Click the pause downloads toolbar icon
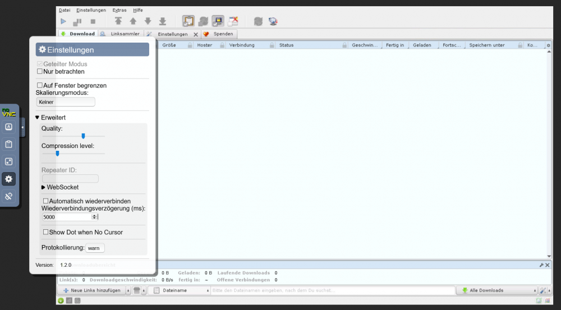The image size is (561, 310). (77, 21)
